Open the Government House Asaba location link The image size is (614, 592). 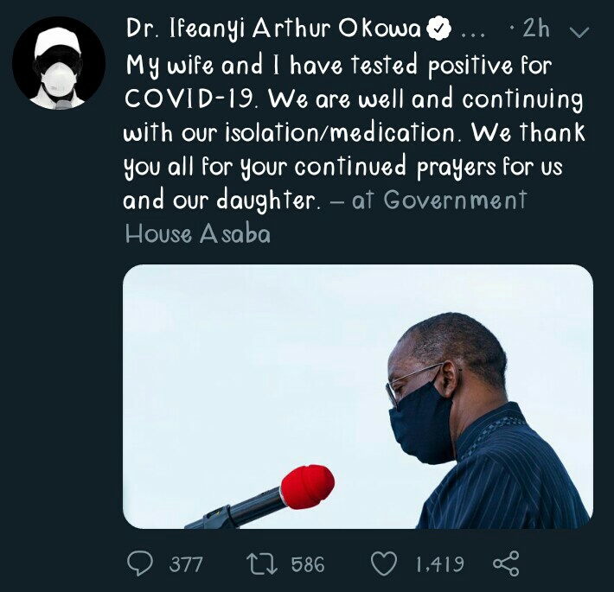325,217
